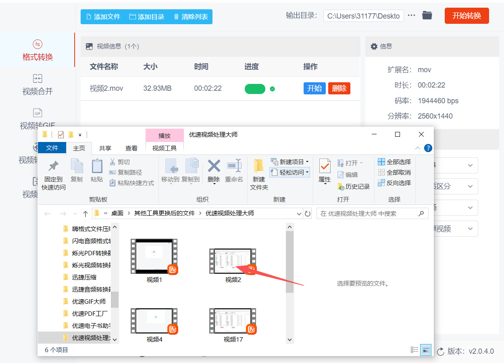
Task: Click file name 视频2.mov in the list
Action: click(106, 88)
